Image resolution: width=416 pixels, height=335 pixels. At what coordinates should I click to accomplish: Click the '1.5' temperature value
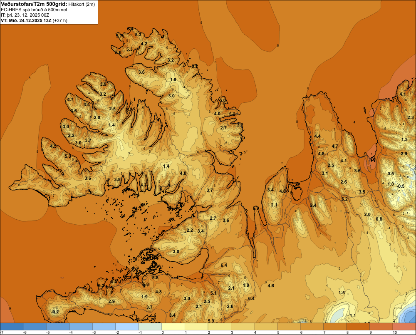tap(342, 293)
